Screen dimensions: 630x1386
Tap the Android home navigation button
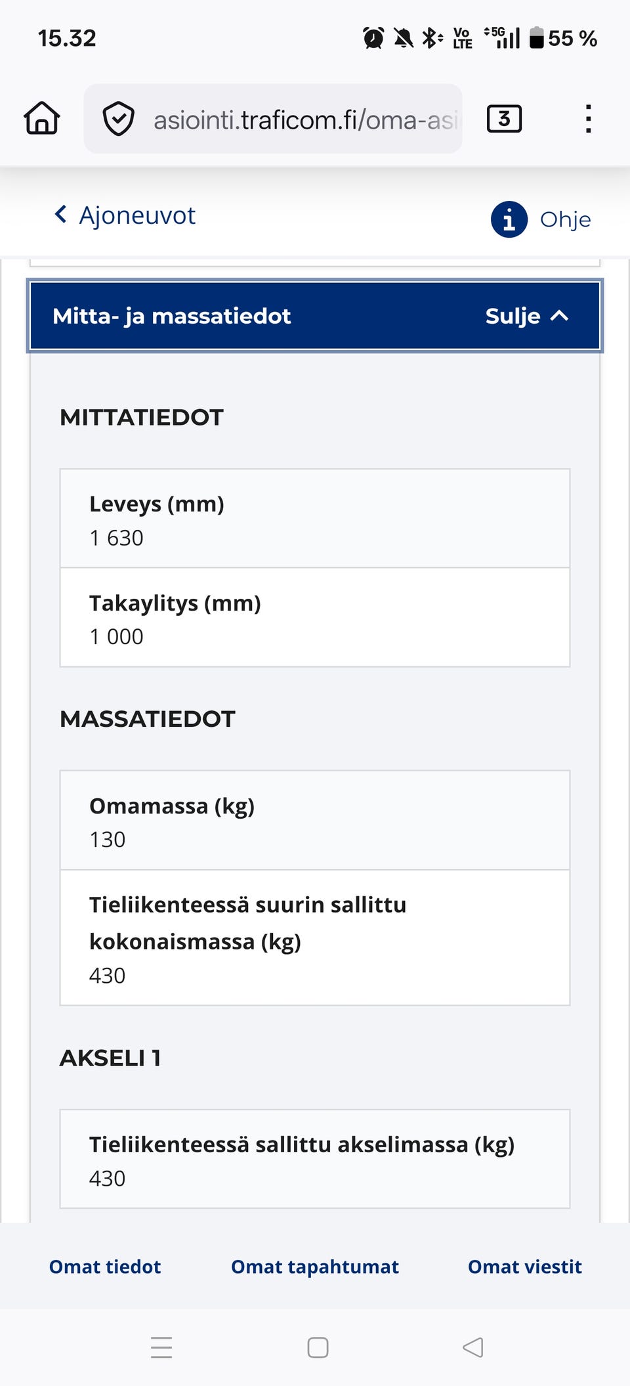point(318,1347)
